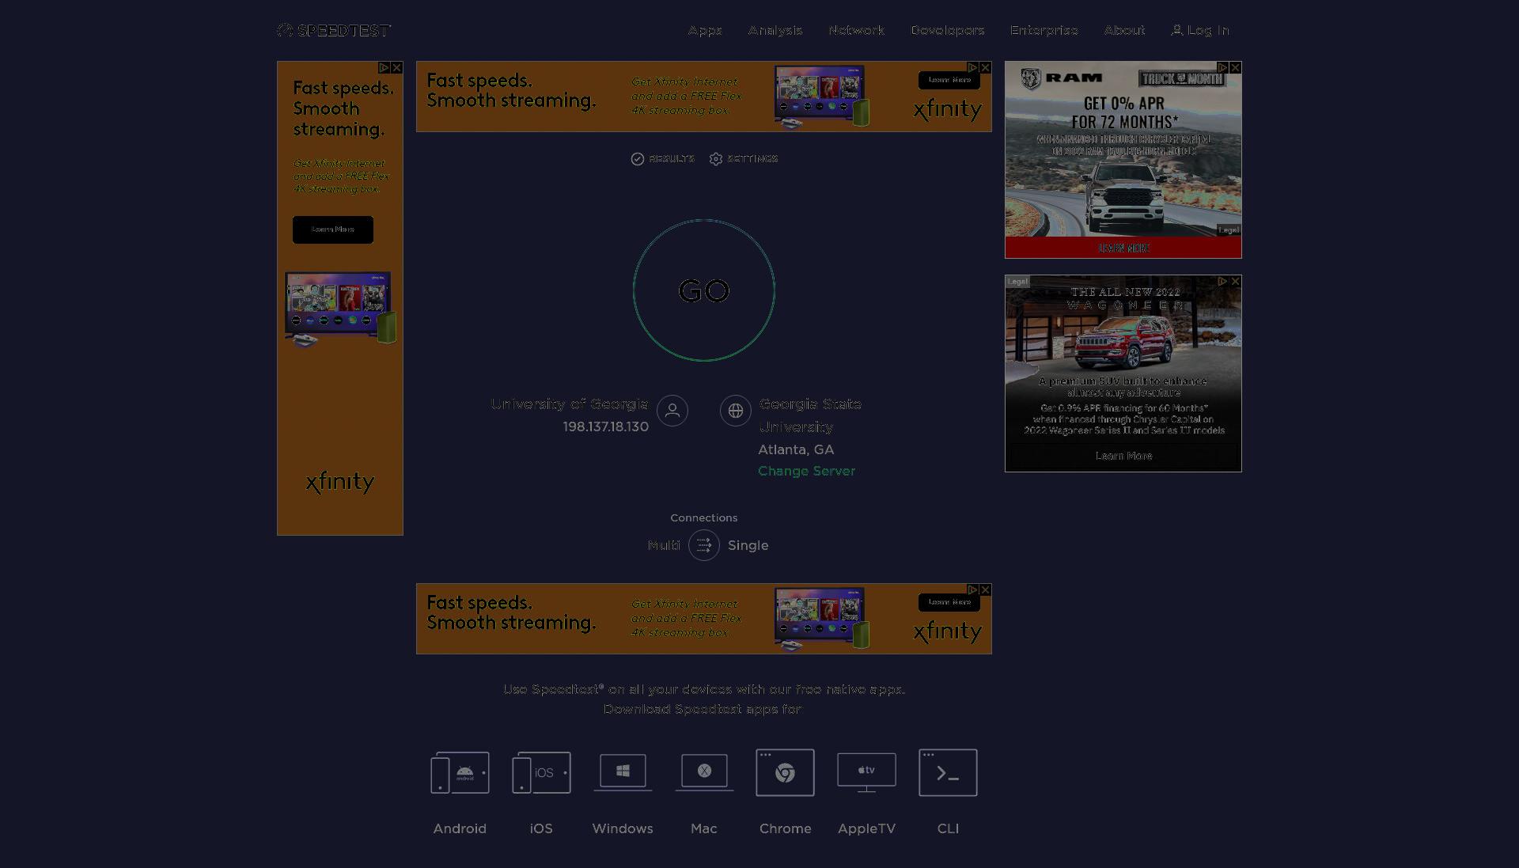Open the Analysis menu
1519x868 pixels.
coord(775,30)
